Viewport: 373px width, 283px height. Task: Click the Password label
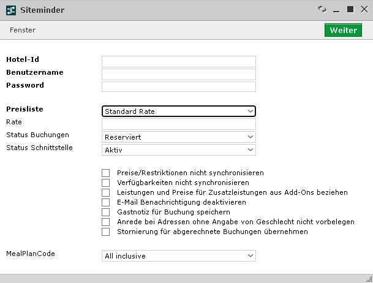click(25, 85)
